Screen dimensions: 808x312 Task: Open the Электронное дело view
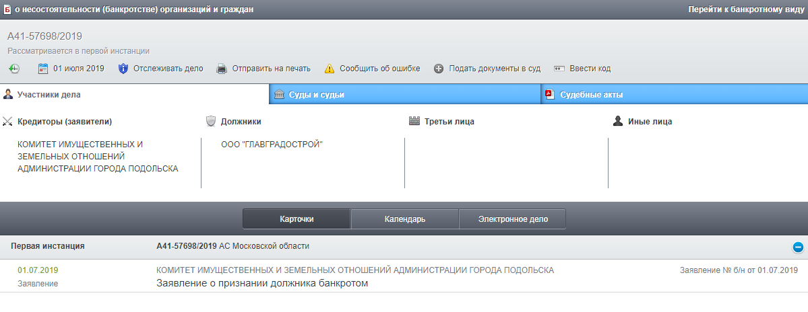(512, 219)
